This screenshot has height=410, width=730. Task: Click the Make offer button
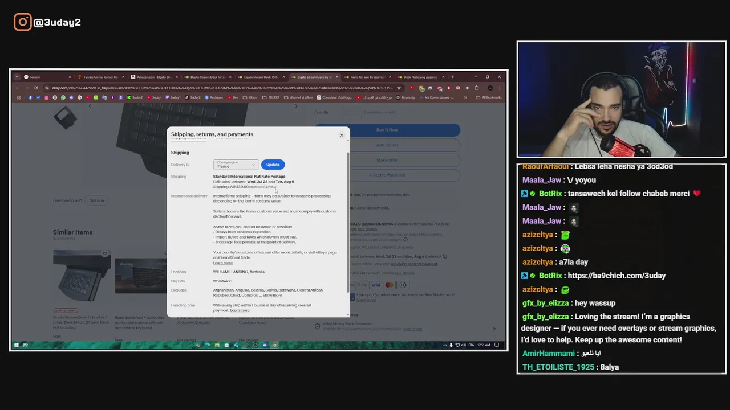[387, 160]
